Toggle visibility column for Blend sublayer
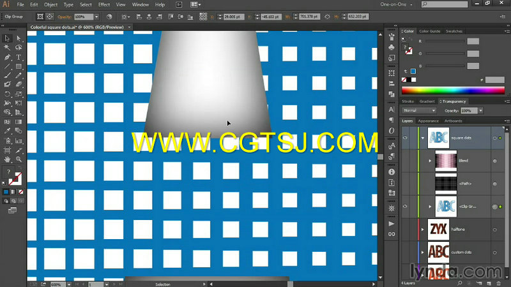The height and width of the screenshot is (287, 511). tap(405, 161)
